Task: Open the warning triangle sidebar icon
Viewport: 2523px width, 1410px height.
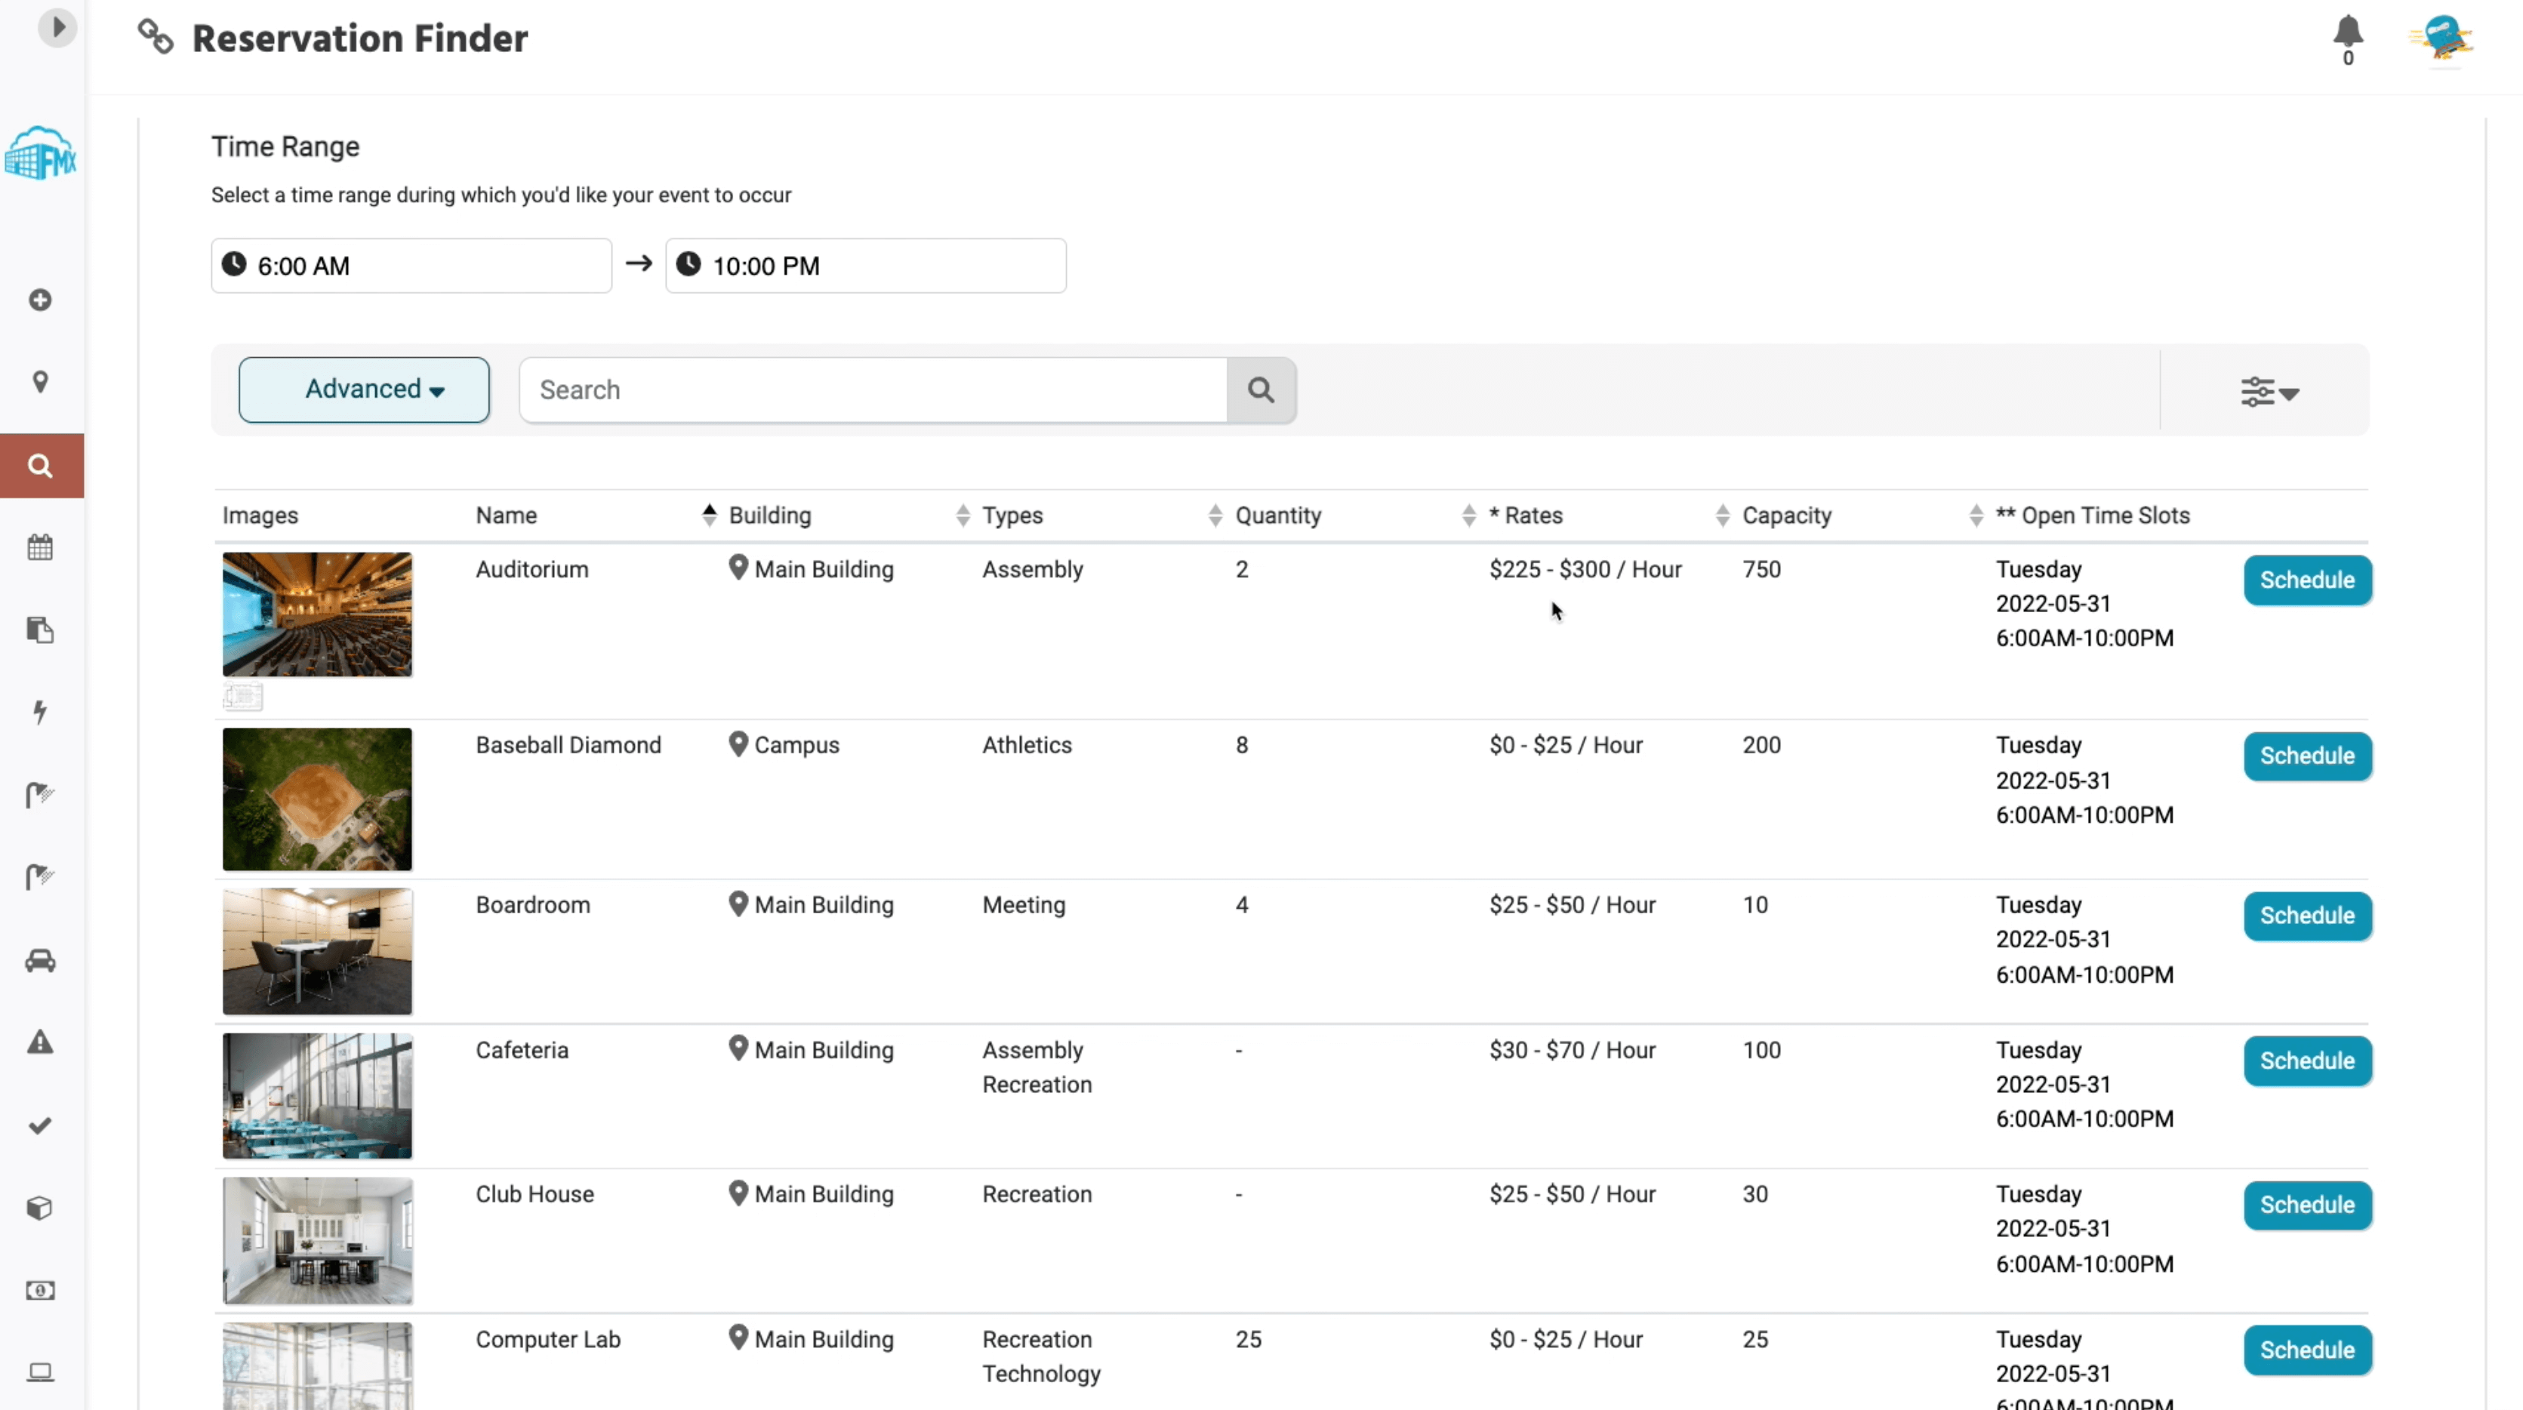Action: [40, 1042]
